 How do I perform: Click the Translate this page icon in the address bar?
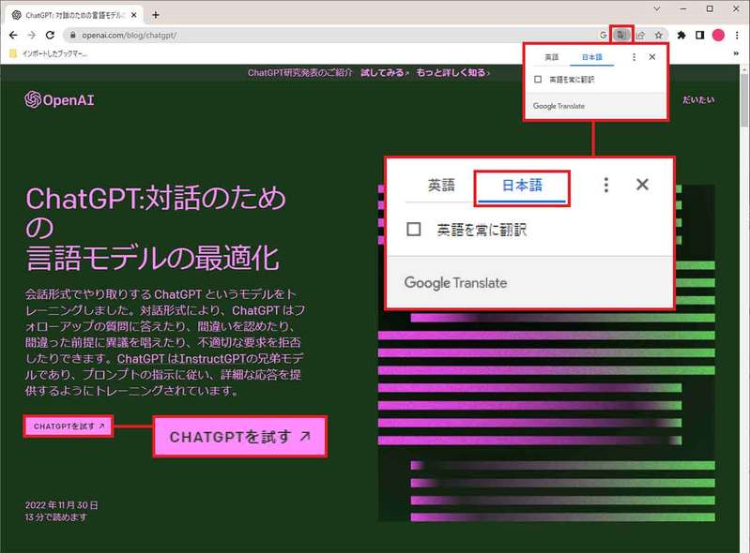pyautogui.click(x=621, y=35)
